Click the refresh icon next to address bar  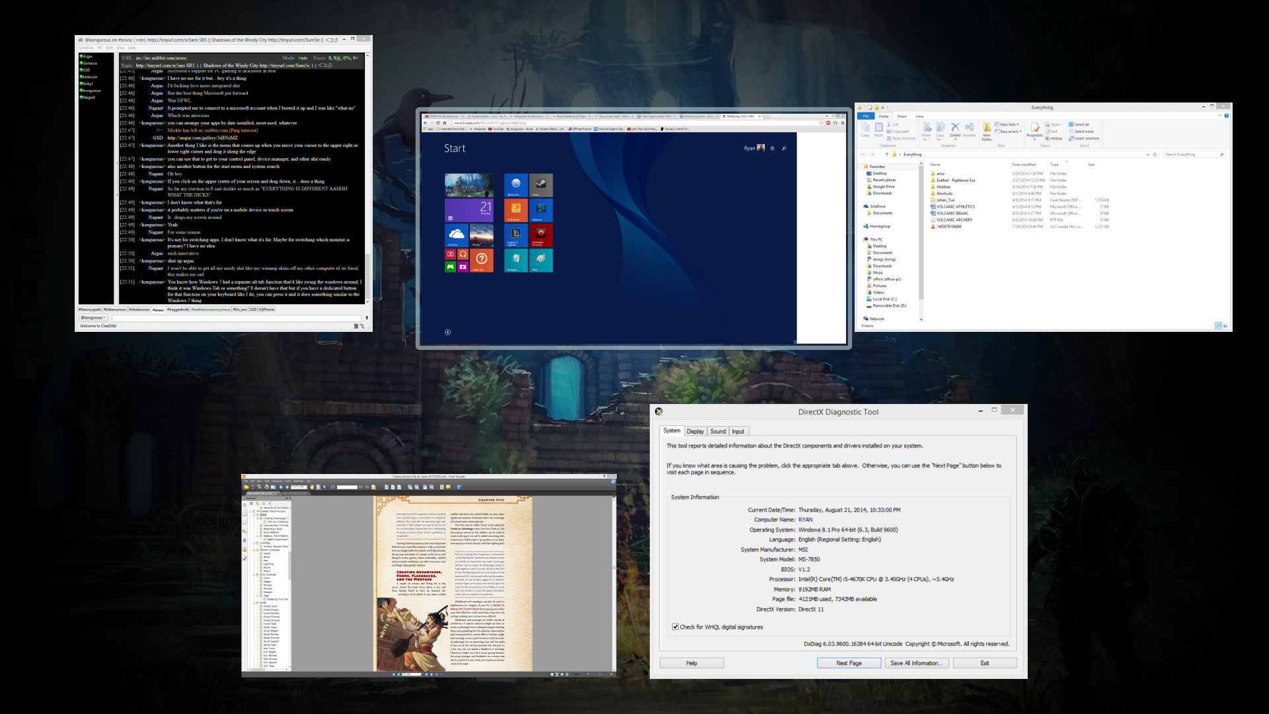1155,155
